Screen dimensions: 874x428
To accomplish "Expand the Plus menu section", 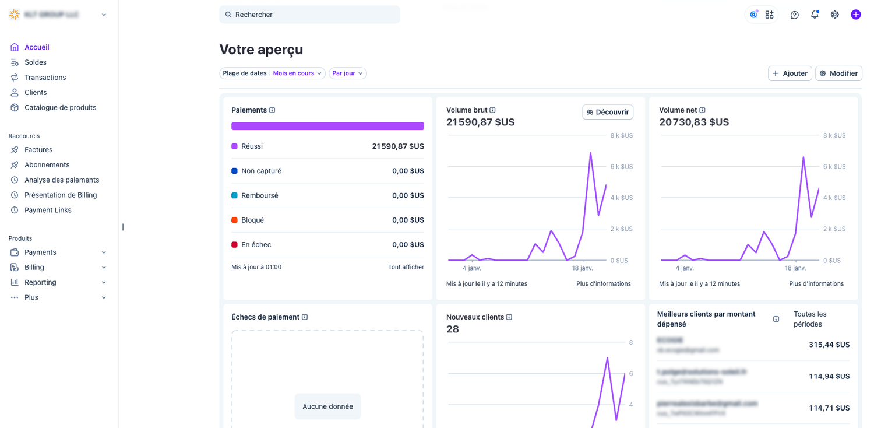I will 104,298.
